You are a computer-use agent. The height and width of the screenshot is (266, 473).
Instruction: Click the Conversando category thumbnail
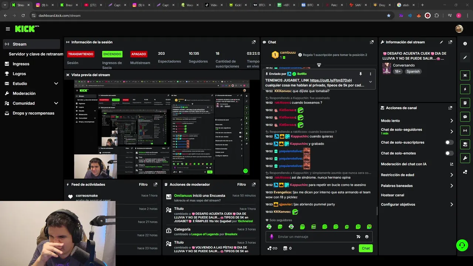(387, 68)
